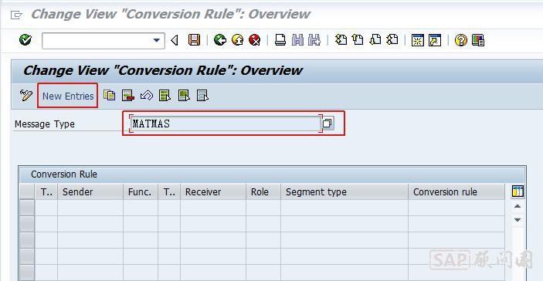Viewport: 543px width, 281px height.
Task: Click the first row Sender cell
Action: 90,208
